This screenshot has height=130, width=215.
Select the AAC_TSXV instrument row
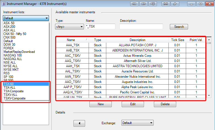point(131,56)
